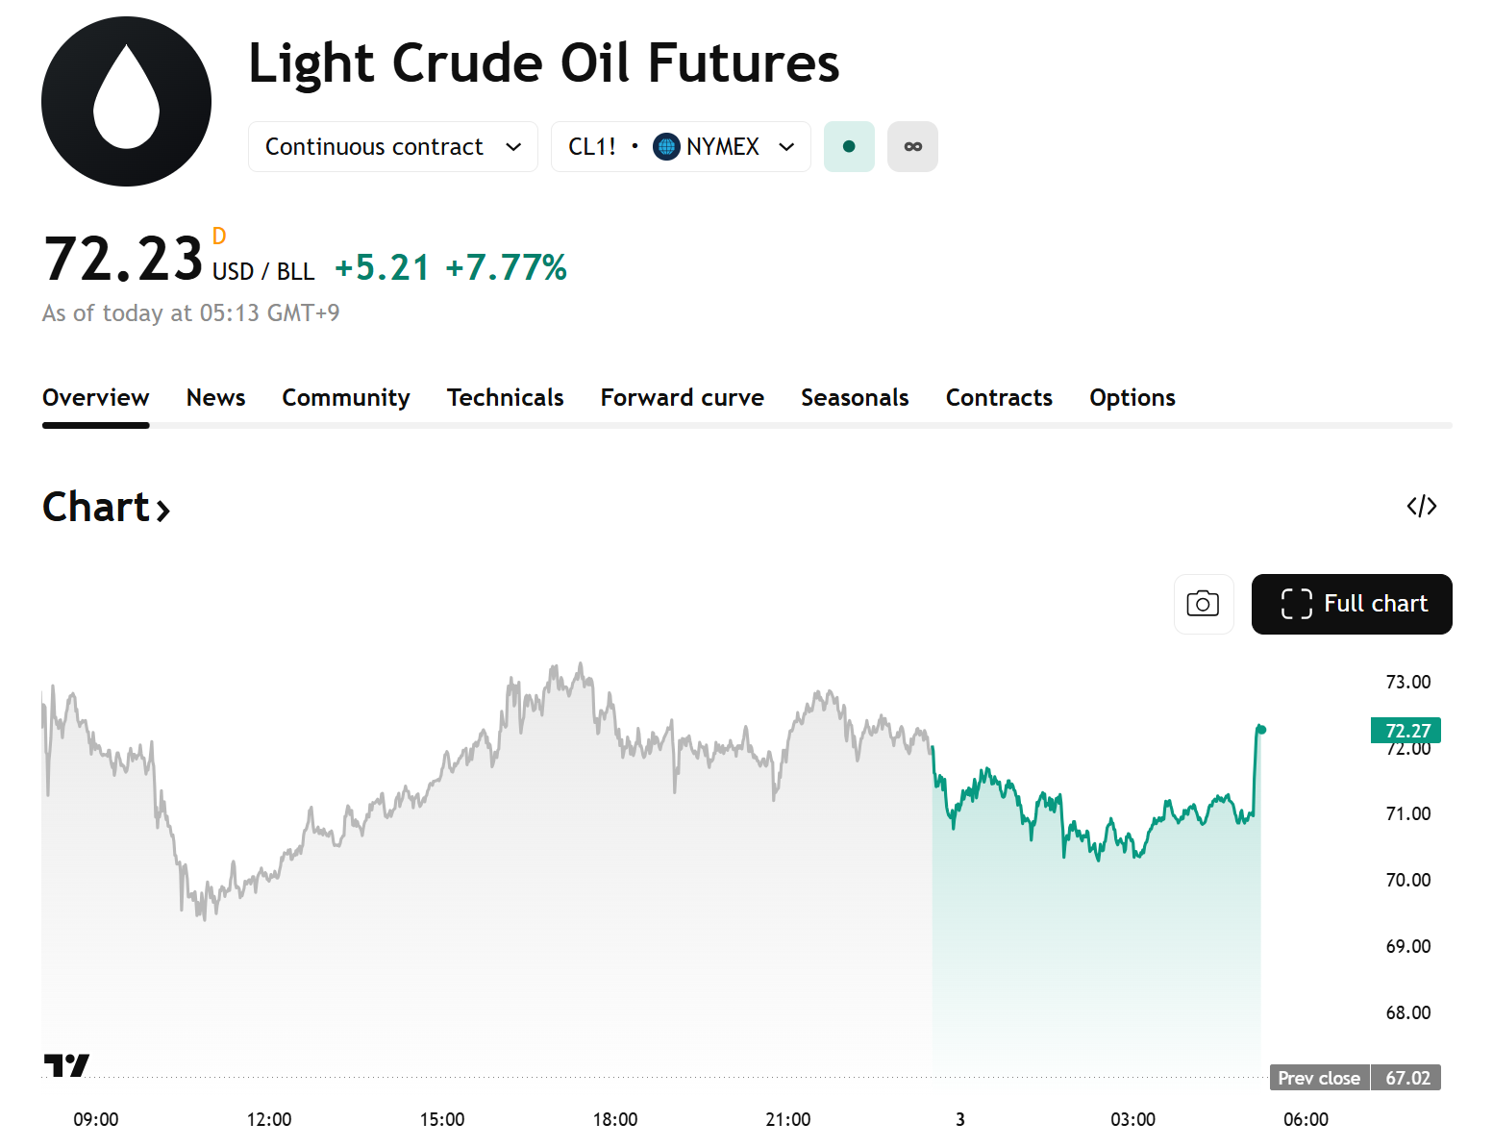This screenshot has height=1148, width=1493.
Task: Open the Forward curve tab
Action: point(682,398)
